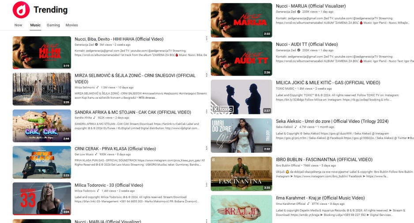Image resolution: width=414 pixels, height=223 pixels.
Task: Click the HIHI HAHA video description text
Action: (x=141, y=53)
